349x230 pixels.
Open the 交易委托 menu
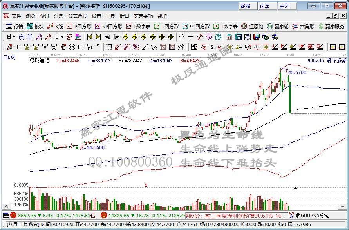coord(143,16)
